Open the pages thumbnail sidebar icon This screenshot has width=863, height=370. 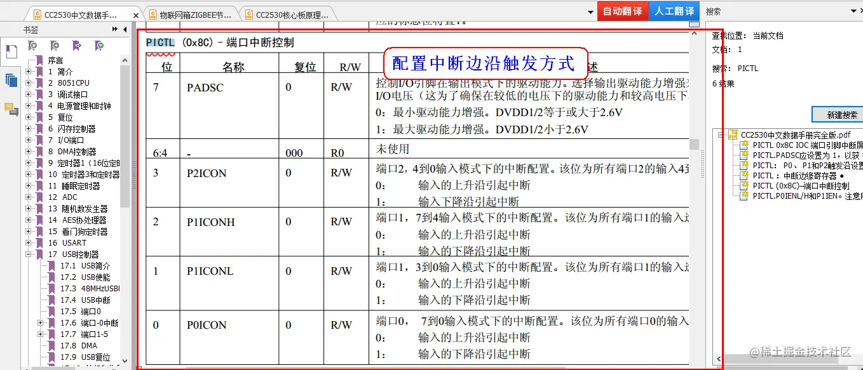click(x=11, y=80)
